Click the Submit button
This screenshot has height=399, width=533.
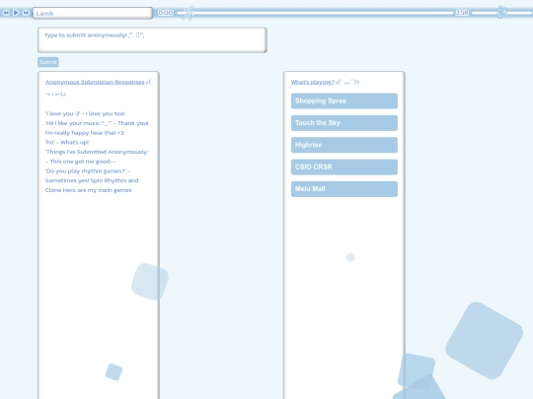coord(48,62)
